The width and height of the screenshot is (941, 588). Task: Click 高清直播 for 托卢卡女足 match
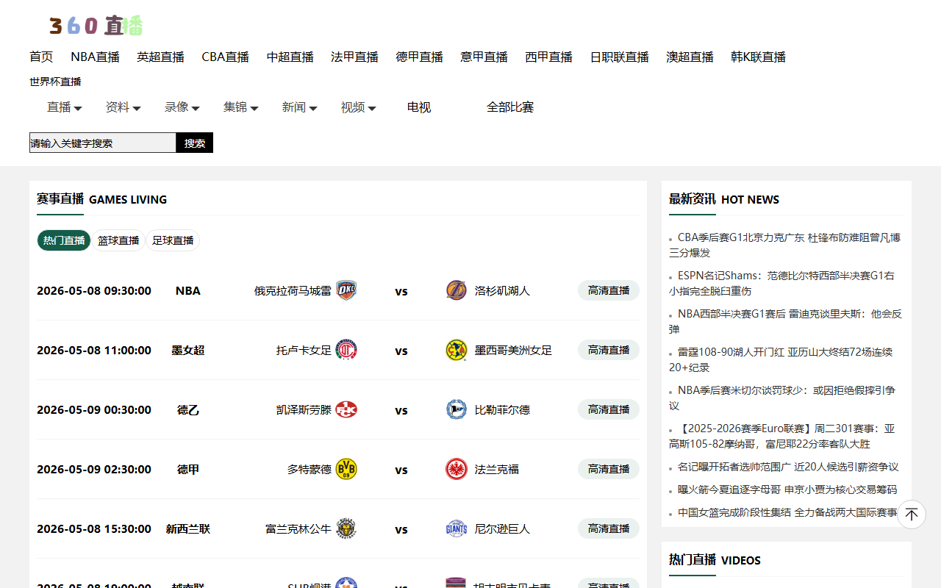pyautogui.click(x=609, y=350)
